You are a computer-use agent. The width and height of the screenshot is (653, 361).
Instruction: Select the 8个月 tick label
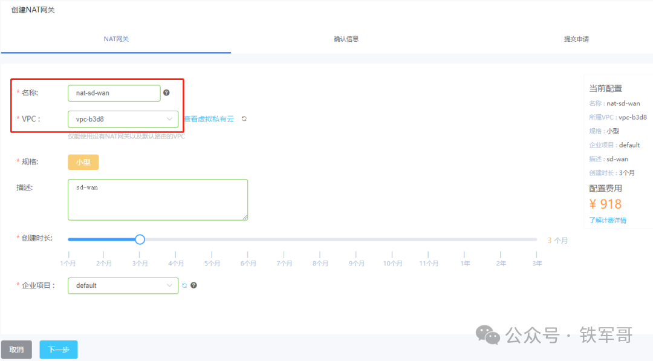click(x=320, y=264)
